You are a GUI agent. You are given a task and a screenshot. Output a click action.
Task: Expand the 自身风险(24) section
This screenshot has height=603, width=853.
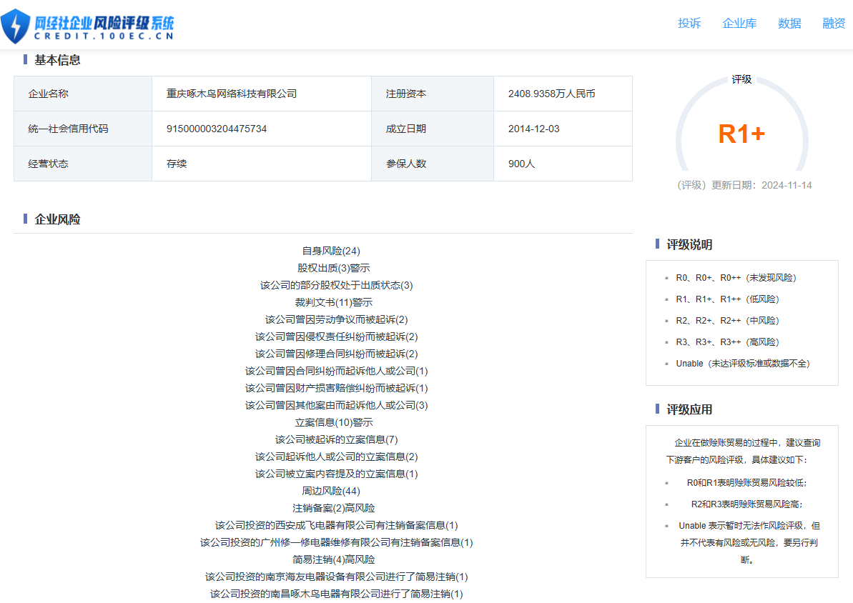331,251
